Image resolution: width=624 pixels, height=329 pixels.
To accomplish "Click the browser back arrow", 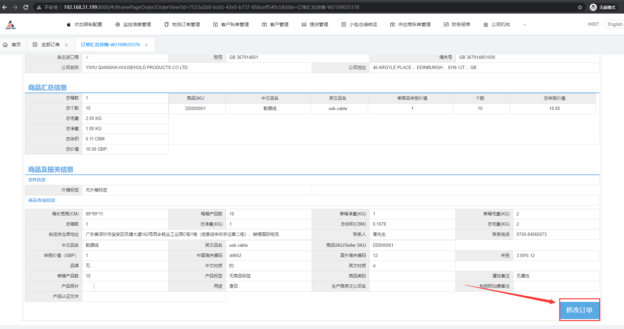I will point(5,7).
